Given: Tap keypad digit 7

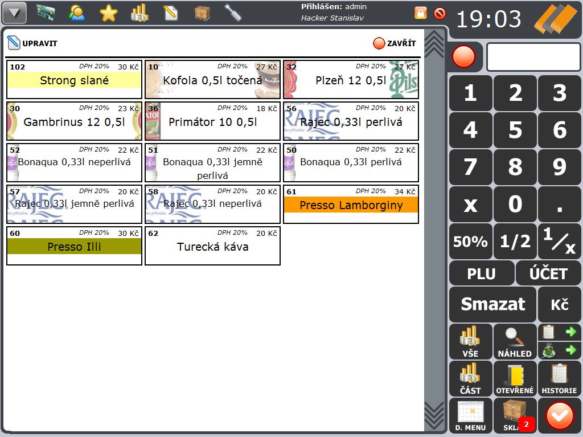Looking at the screenshot, I should 471,167.
